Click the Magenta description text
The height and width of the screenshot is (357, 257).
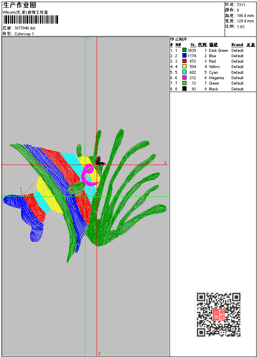(x=216, y=78)
